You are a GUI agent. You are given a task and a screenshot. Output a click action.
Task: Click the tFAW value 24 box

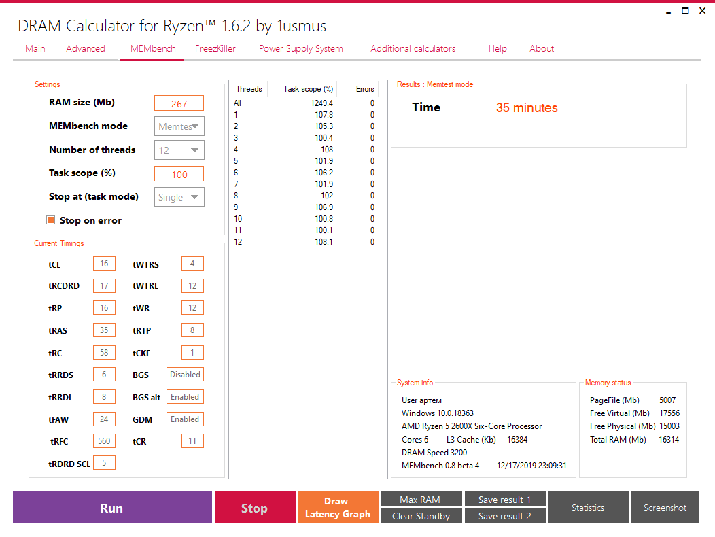[x=105, y=419]
